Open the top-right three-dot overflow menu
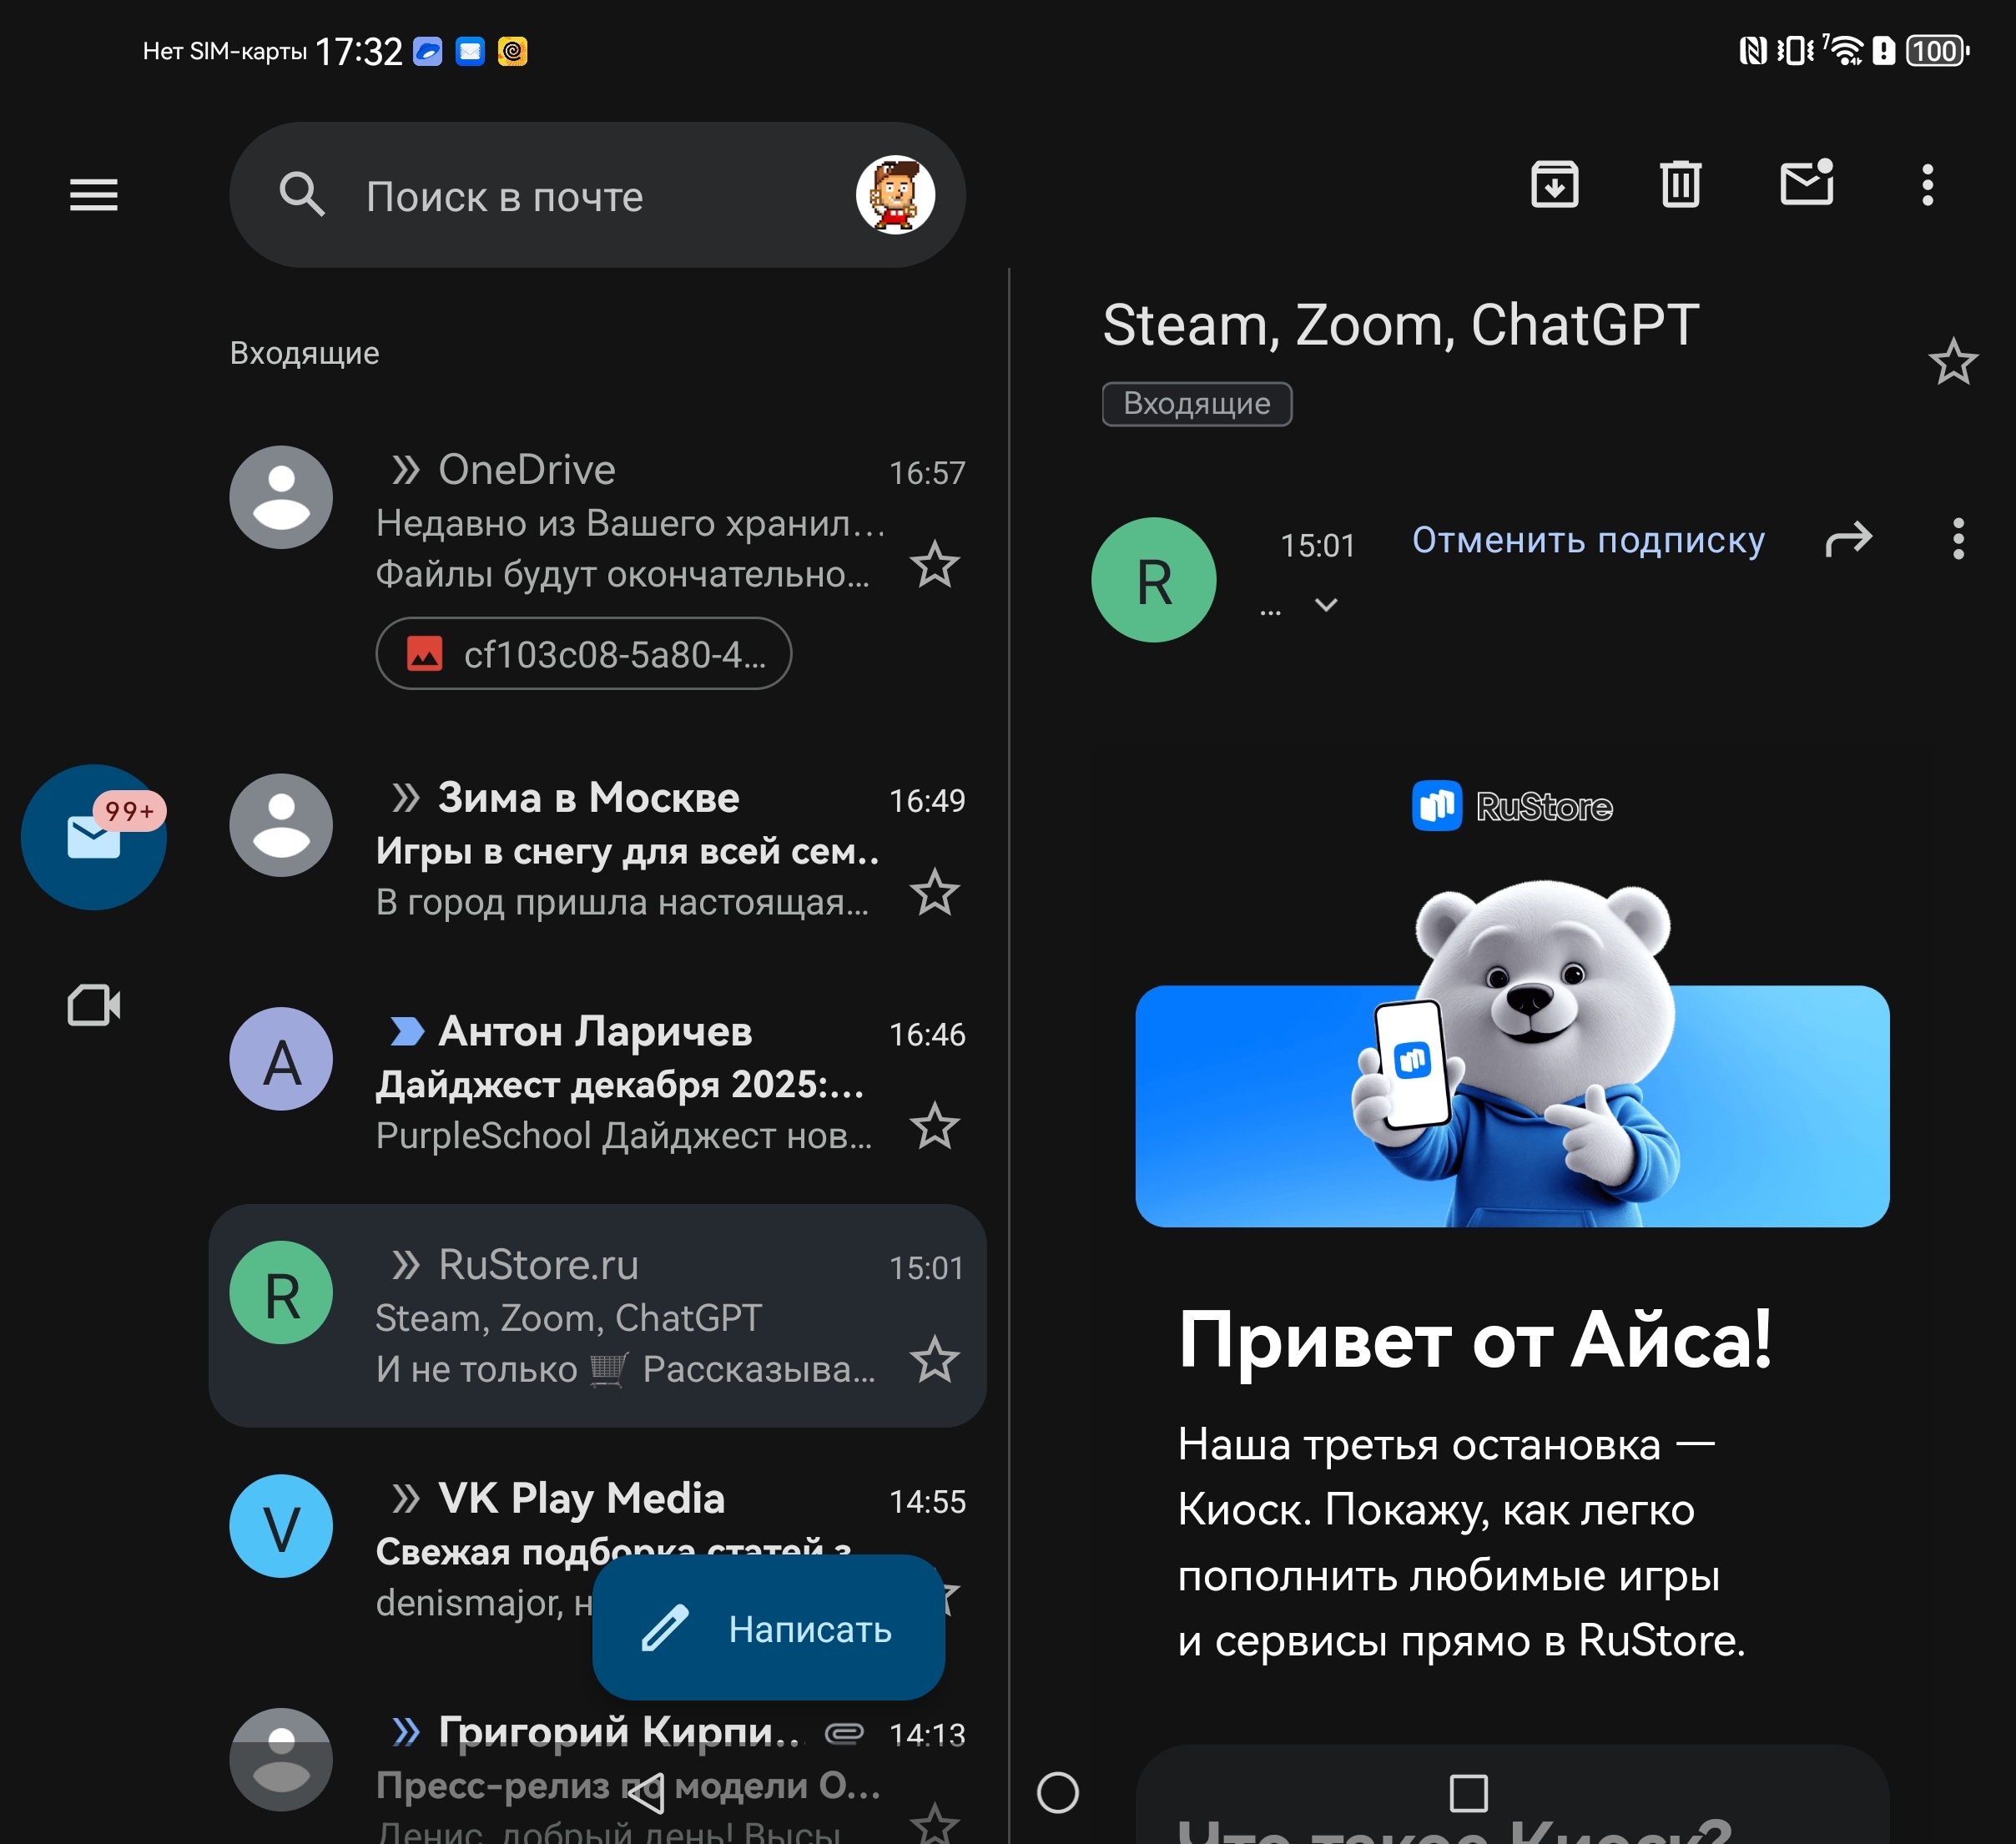This screenshot has width=2016, height=1844. click(1927, 185)
